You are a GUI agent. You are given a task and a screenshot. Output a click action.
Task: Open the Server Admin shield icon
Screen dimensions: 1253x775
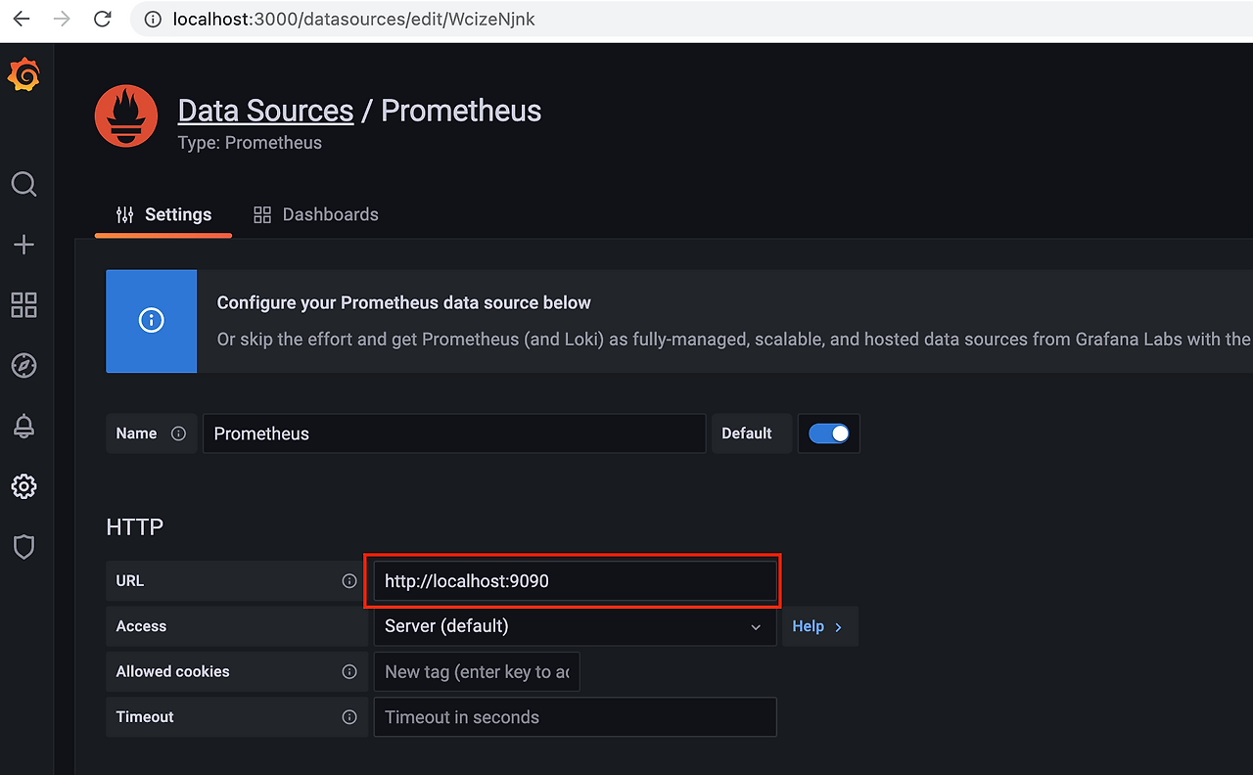click(24, 547)
